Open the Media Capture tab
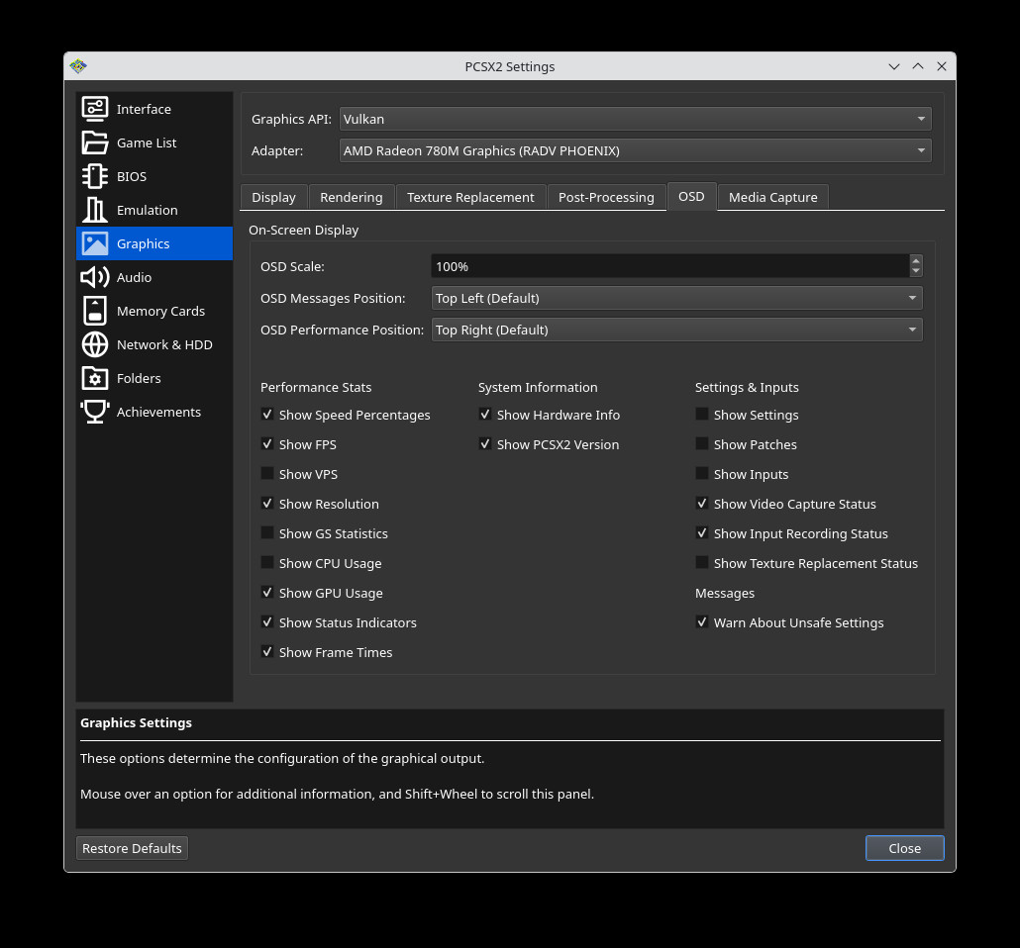Image resolution: width=1020 pixels, height=948 pixels. point(772,197)
